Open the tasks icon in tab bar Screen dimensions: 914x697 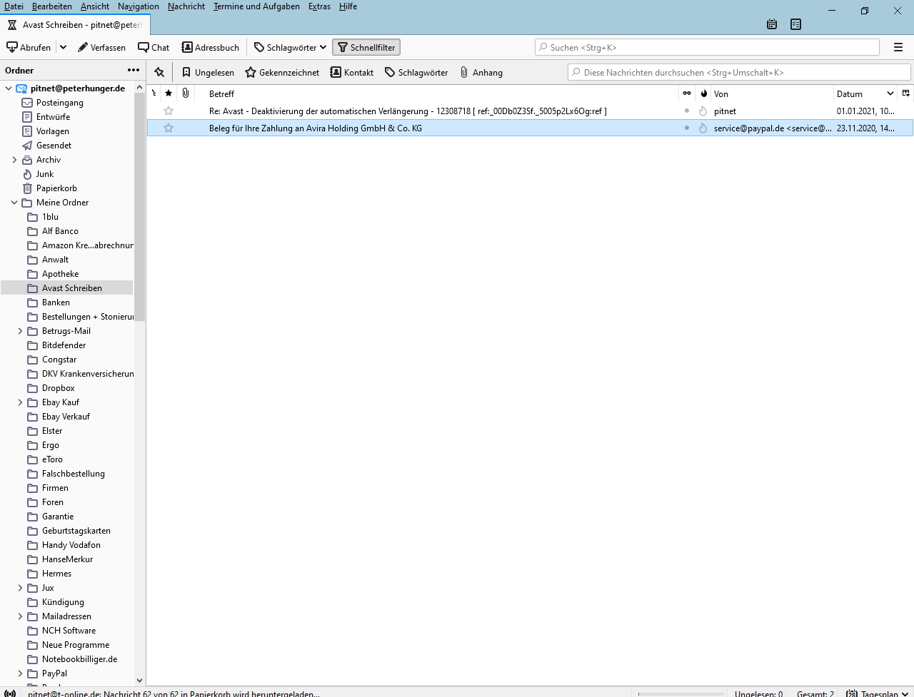796,24
